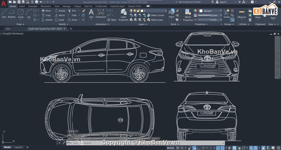This screenshot has width=281, height=150.
Task: Click the keyword search field
Action: click(194, 2)
